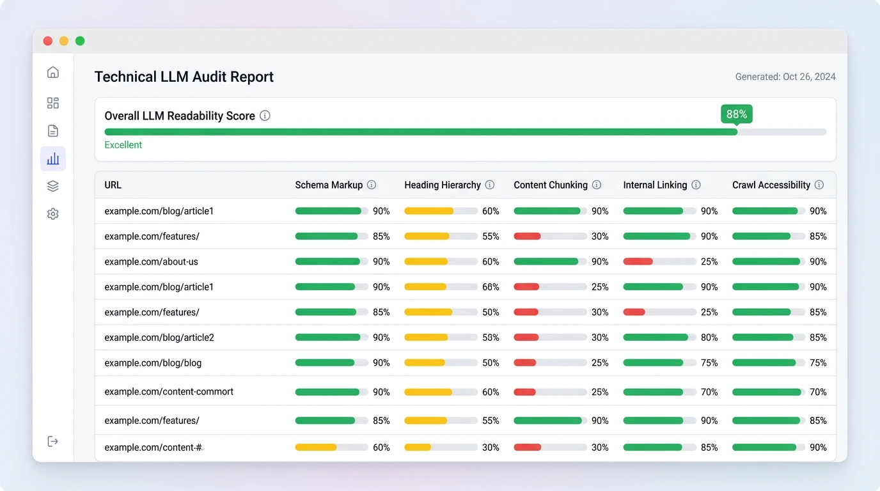Open the Internal Linking info tooltip
This screenshot has height=491, width=880.
697,184
